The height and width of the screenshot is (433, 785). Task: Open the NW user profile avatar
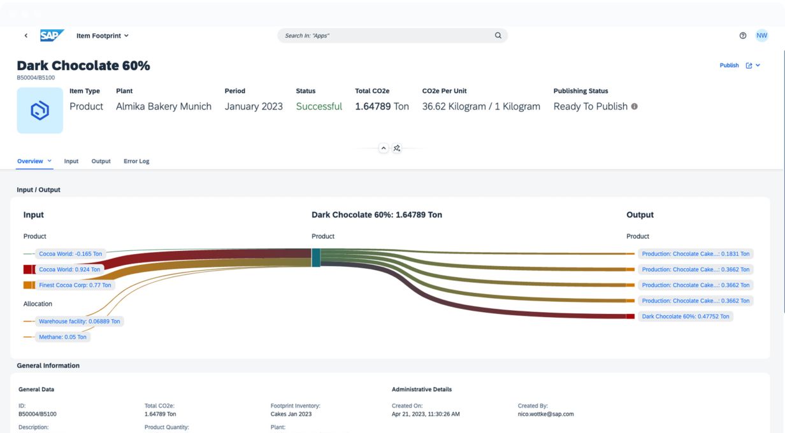tap(761, 36)
